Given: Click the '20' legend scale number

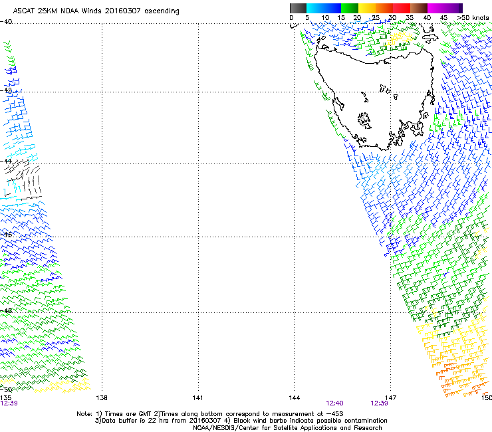Looking at the screenshot, I should pyautogui.click(x=357, y=18).
